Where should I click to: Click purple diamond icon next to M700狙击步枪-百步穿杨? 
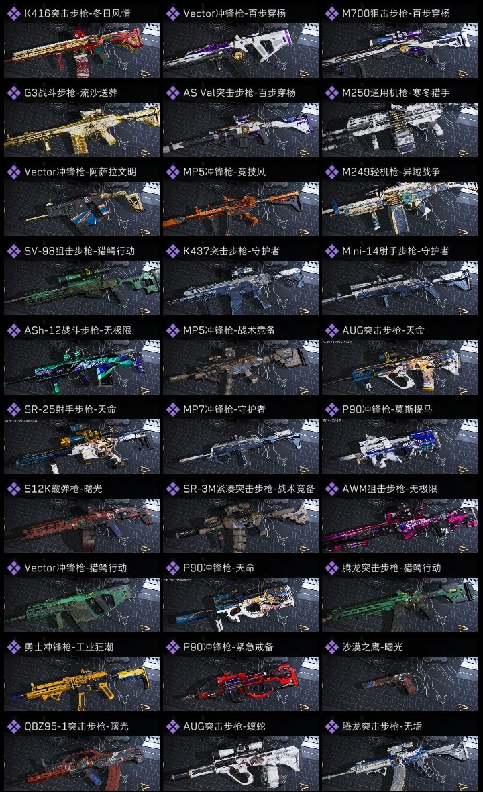tap(331, 13)
